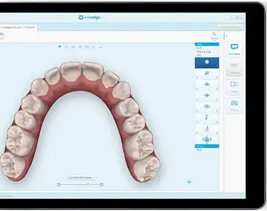This screenshot has height=211, width=267.
Task: Open the ClinCheck Pro document tab
Action: (18, 28)
